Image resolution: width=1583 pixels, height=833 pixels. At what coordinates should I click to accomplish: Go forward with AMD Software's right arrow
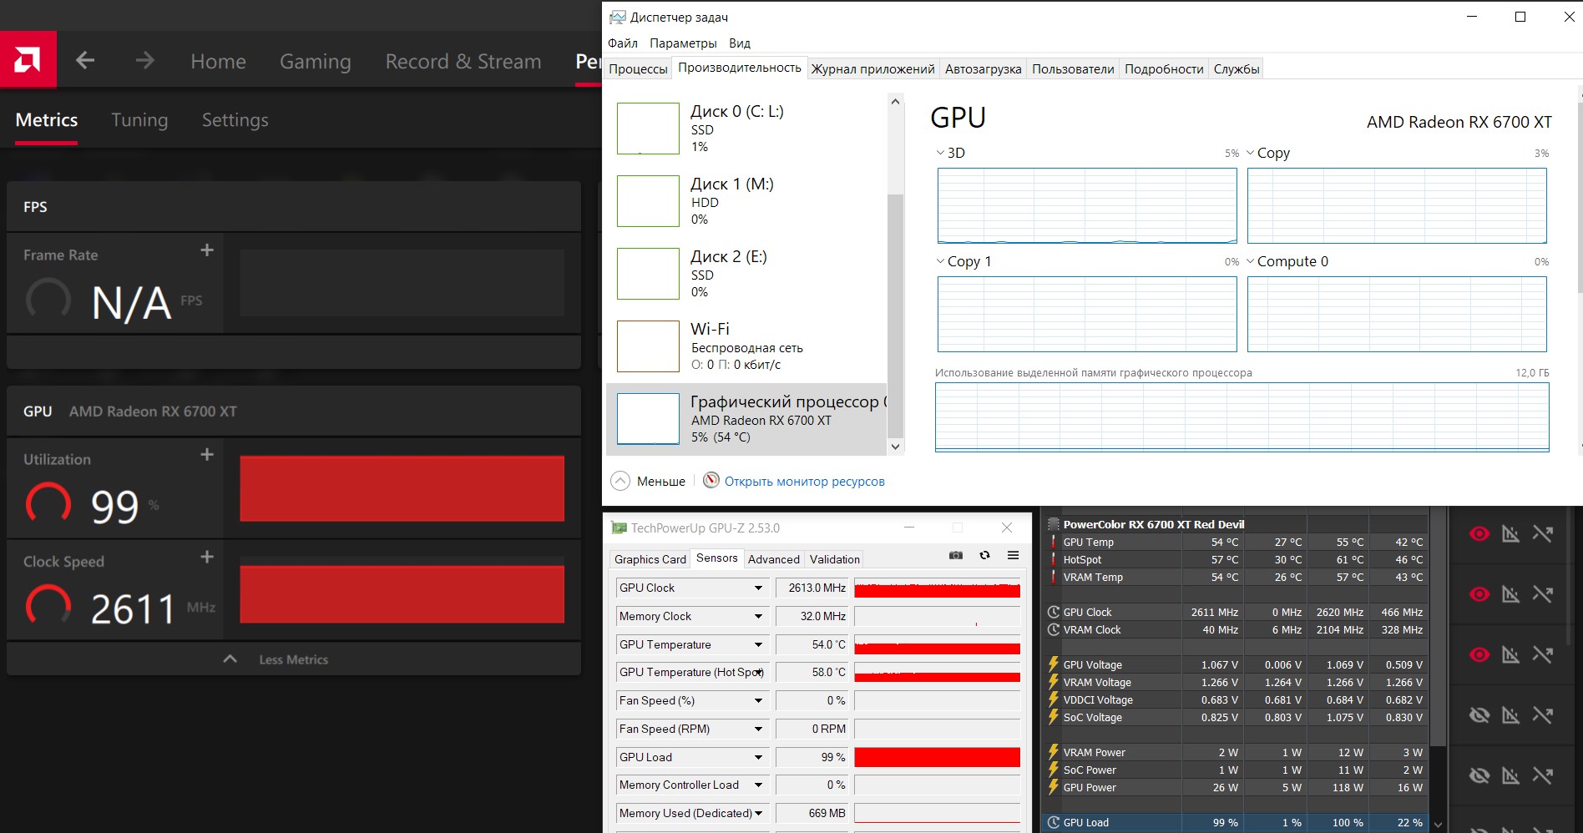pos(144,60)
